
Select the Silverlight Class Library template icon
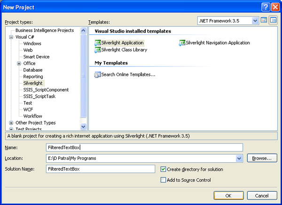(x=98, y=50)
